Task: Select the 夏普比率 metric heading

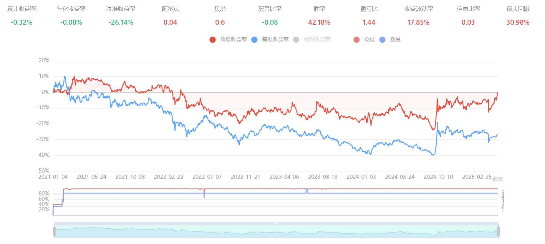Action: (x=270, y=9)
